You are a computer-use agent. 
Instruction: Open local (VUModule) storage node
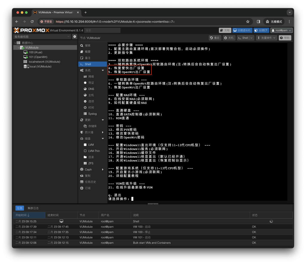[40, 67]
